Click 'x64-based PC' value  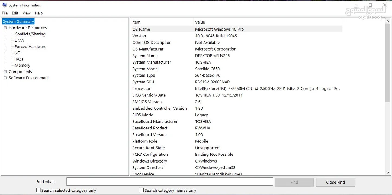pyautogui.click(x=208, y=75)
